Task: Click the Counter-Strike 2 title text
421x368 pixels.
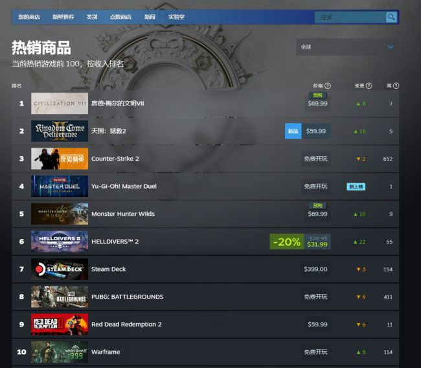Action: pyautogui.click(x=115, y=159)
